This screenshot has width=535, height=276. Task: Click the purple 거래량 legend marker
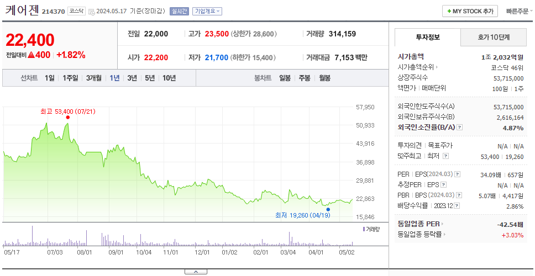tap(364, 229)
